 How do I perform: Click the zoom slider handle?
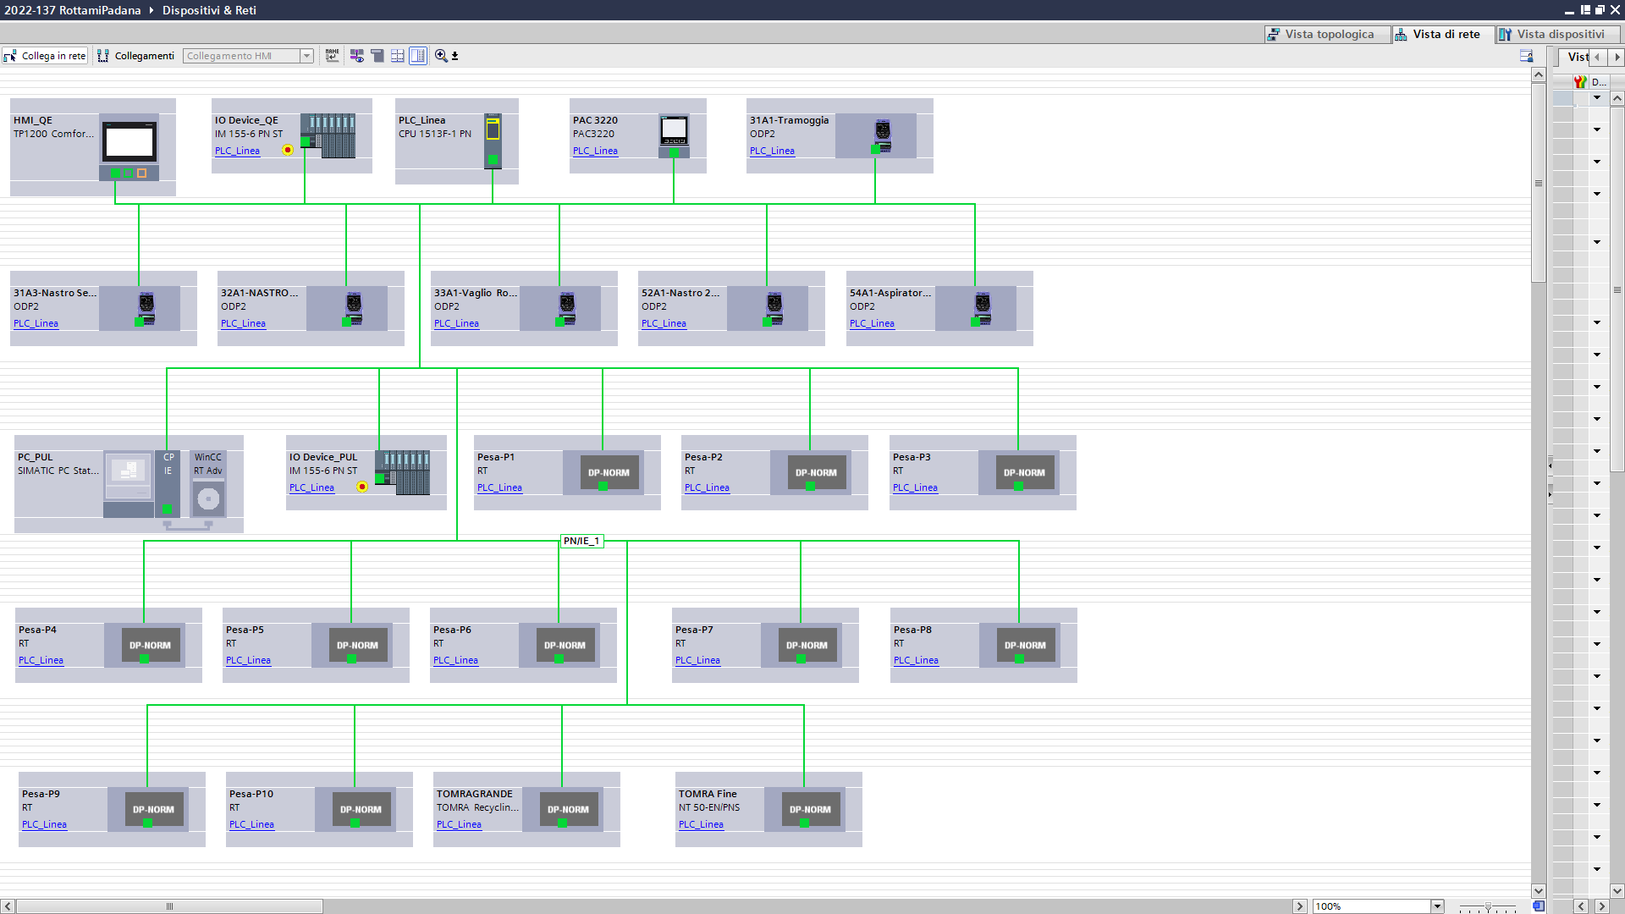[1488, 906]
